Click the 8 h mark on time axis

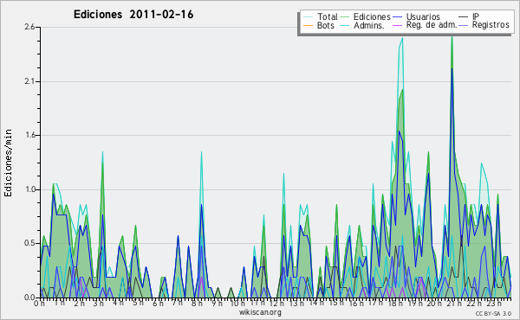click(198, 303)
